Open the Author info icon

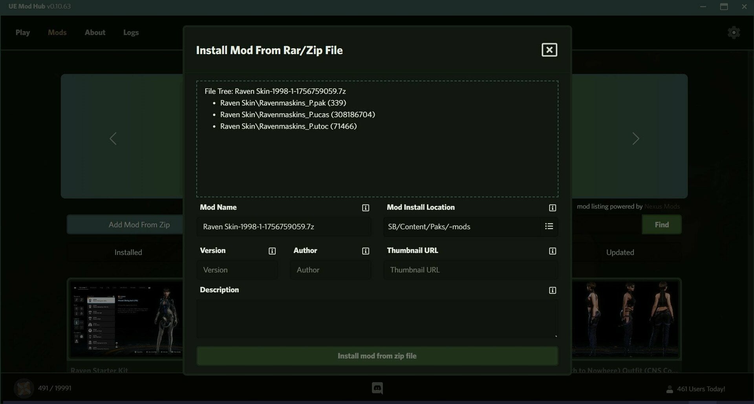click(366, 251)
